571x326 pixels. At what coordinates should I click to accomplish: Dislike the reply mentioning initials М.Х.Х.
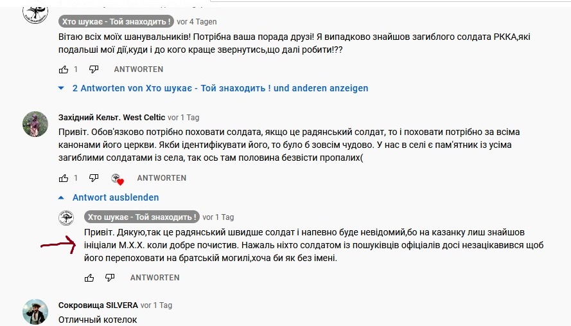110,278
